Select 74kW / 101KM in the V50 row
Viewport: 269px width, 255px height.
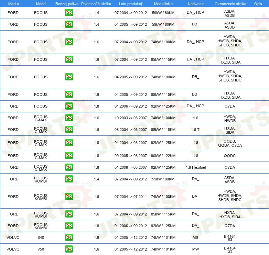click(x=163, y=249)
